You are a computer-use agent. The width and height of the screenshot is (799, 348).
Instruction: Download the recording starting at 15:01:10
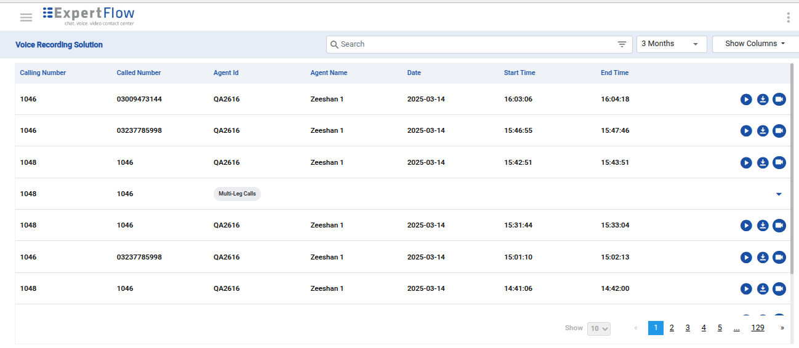[763, 257]
